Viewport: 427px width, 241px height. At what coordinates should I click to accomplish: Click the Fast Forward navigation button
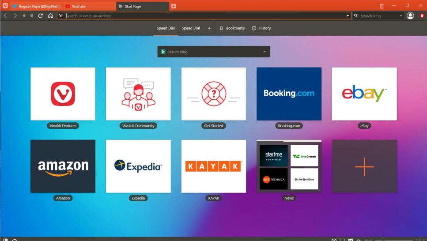coord(32,16)
